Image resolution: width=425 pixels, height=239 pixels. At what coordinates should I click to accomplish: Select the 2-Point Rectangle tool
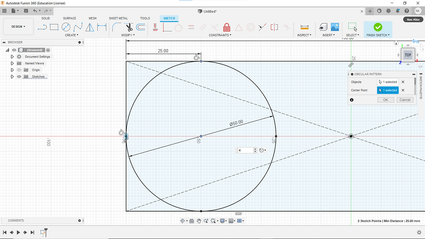pos(54,27)
